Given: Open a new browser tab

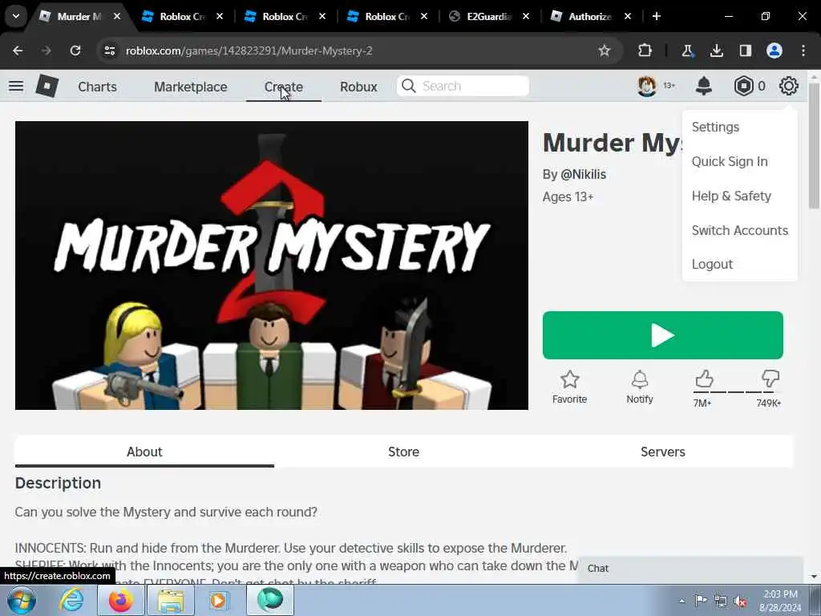Looking at the screenshot, I should click(x=656, y=16).
